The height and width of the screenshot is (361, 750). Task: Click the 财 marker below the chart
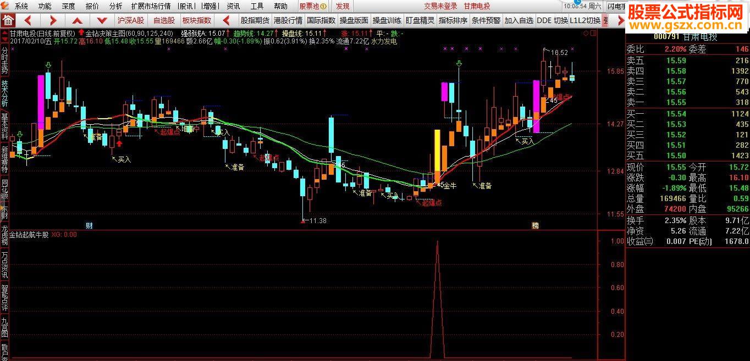tap(89, 226)
